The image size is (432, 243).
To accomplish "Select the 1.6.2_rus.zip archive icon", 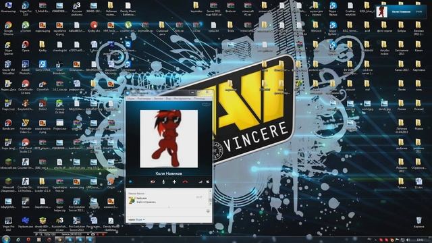I will click(x=59, y=86).
